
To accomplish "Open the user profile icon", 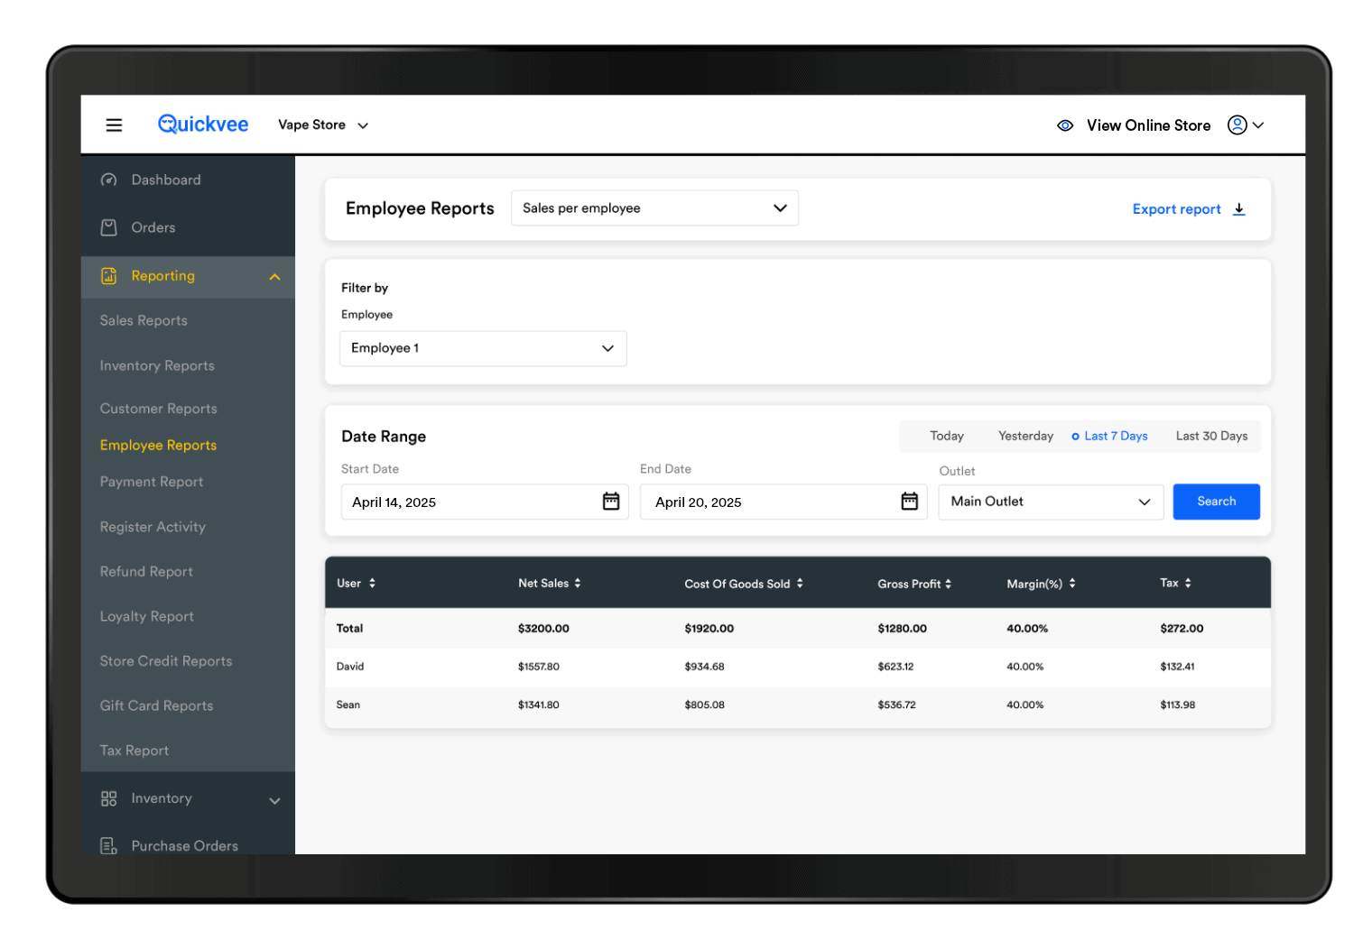I will (x=1238, y=125).
